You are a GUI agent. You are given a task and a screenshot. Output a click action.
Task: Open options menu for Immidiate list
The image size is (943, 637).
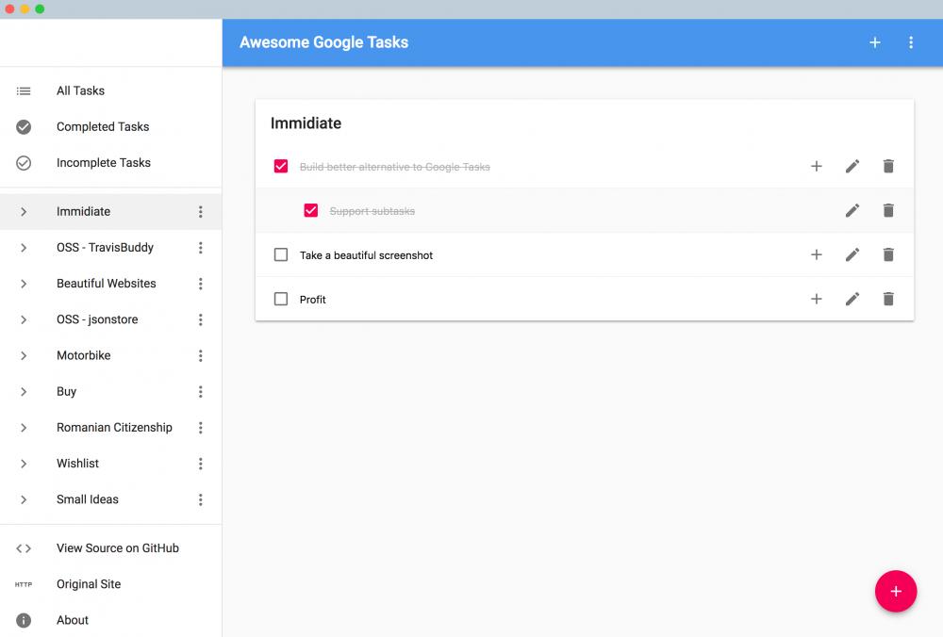click(200, 211)
